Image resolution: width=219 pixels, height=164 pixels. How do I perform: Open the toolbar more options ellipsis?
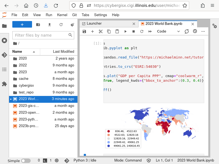(x=203, y=31)
